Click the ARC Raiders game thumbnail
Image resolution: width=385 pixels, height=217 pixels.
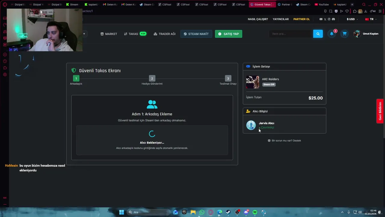[253, 82]
